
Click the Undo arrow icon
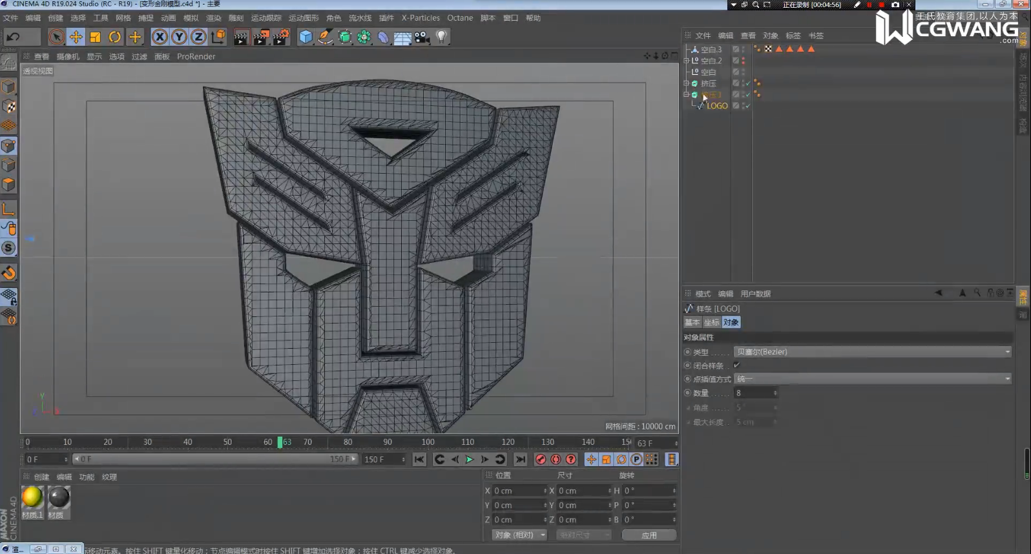14,37
